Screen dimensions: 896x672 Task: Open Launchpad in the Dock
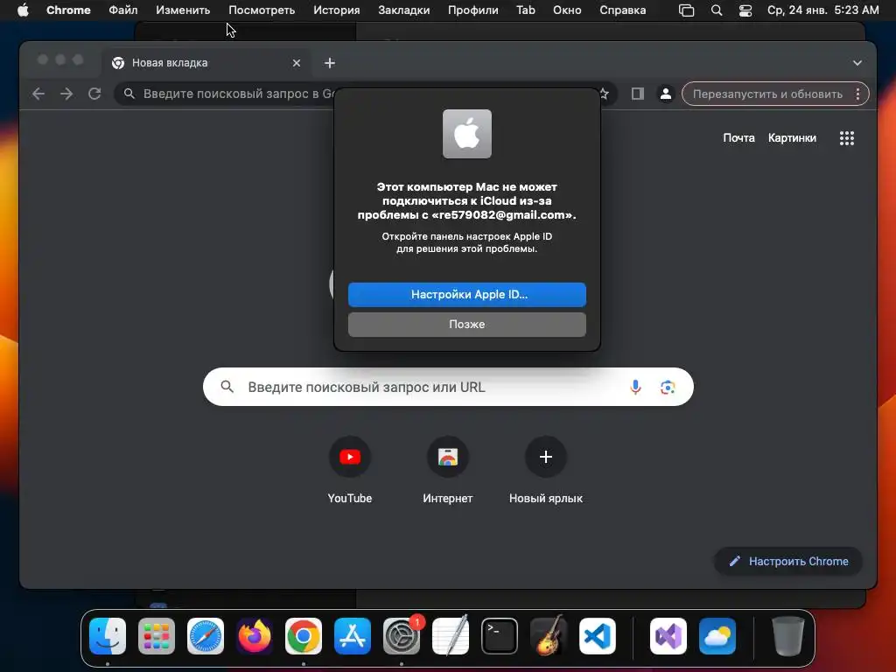157,636
